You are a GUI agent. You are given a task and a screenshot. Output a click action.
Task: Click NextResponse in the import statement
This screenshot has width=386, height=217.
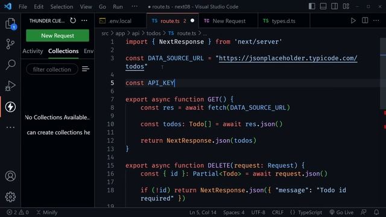181,42
